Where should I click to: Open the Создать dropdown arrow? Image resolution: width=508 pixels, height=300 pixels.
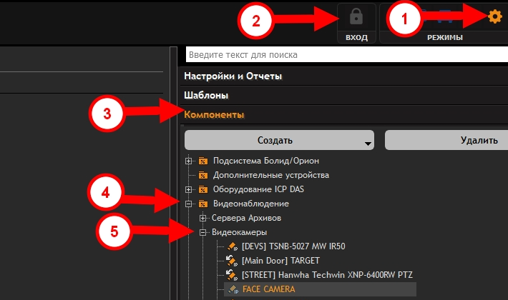tap(368, 143)
